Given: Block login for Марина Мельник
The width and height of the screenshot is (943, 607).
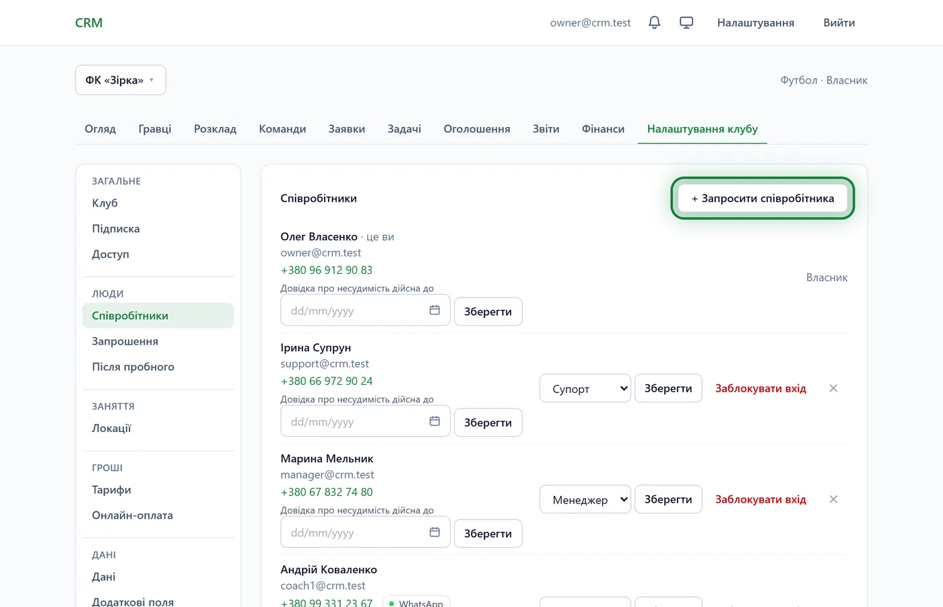Looking at the screenshot, I should (x=760, y=499).
